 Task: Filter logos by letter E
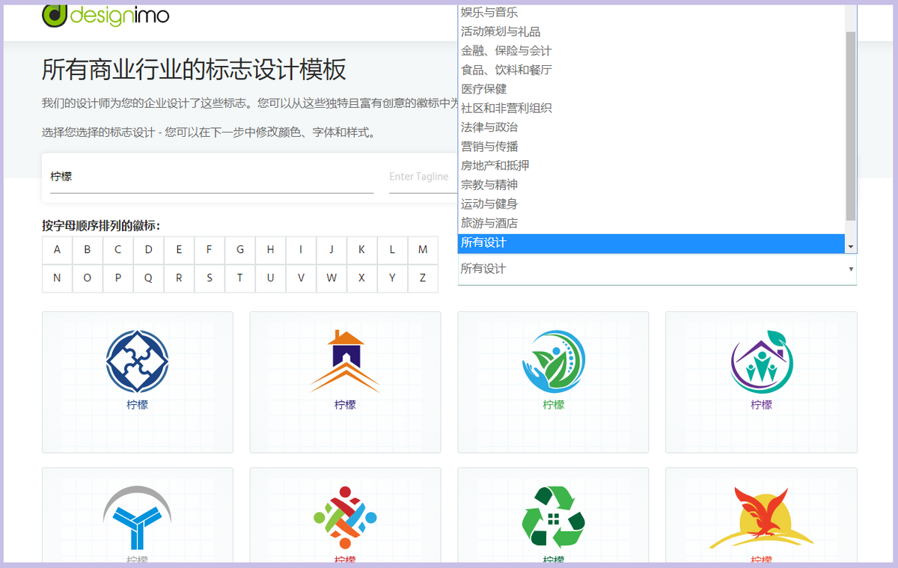tap(179, 250)
